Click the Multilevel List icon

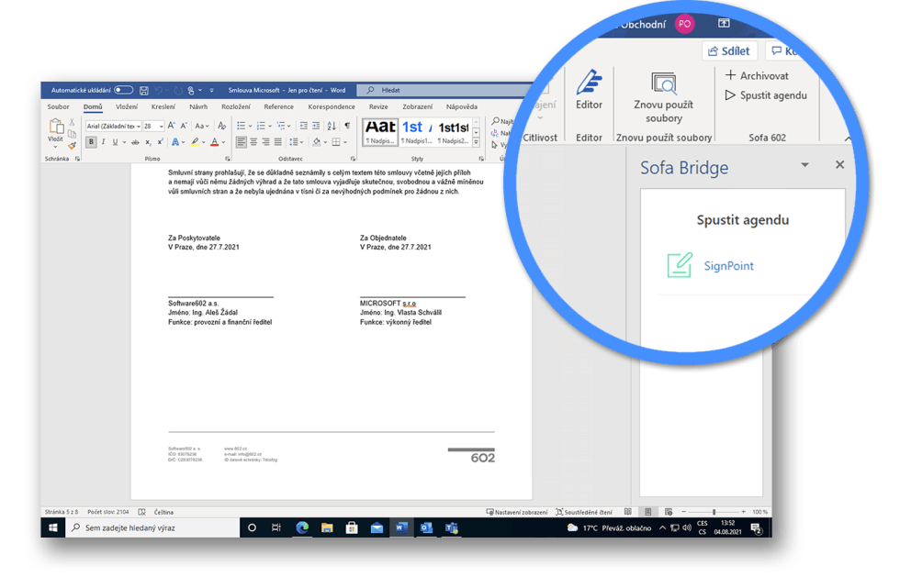(281, 126)
